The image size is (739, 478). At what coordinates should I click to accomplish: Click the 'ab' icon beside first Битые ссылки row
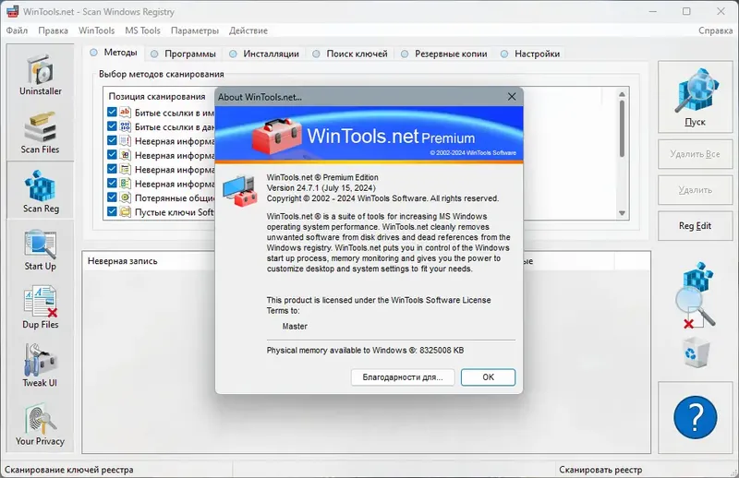(x=125, y=112)
